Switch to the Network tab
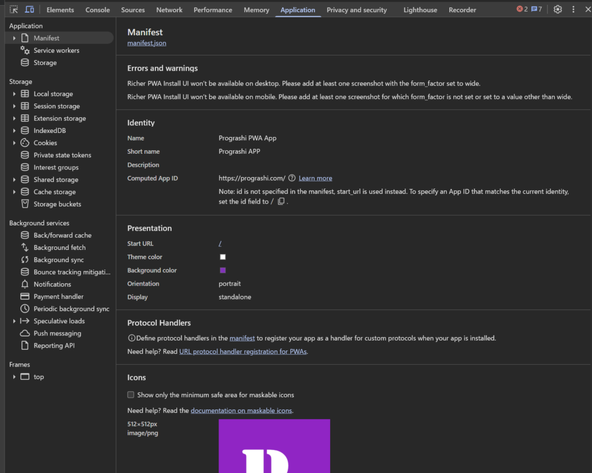 (169, 10)
